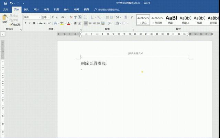The height and width of the screenshot is (138, 220).
Task: Switch to 设计 (Design) tab
Action: (36, 10)
